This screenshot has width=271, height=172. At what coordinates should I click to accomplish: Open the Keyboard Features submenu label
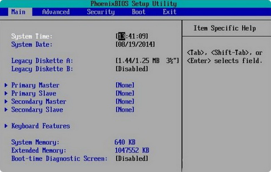click(40, 126)
